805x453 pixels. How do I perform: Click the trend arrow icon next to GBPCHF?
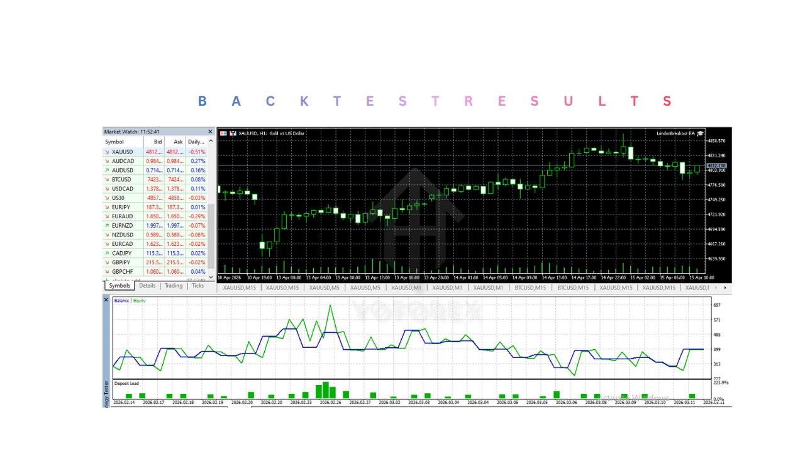pyautogui.click(x=106, y=271)
